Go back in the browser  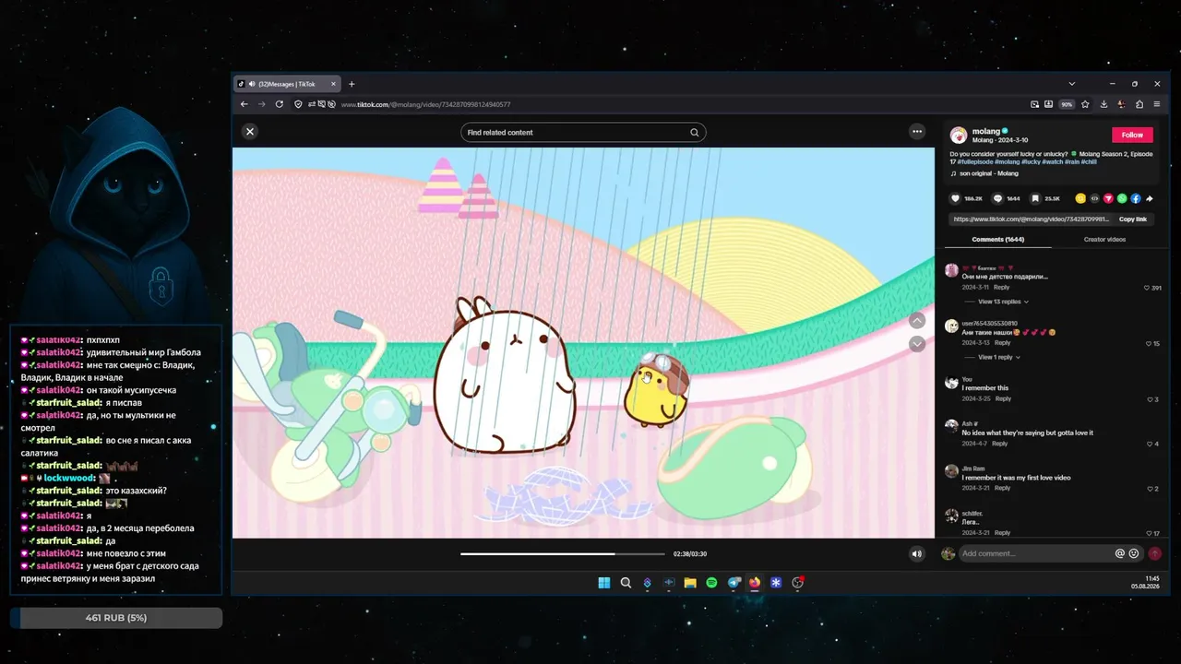tap(245, 104)
